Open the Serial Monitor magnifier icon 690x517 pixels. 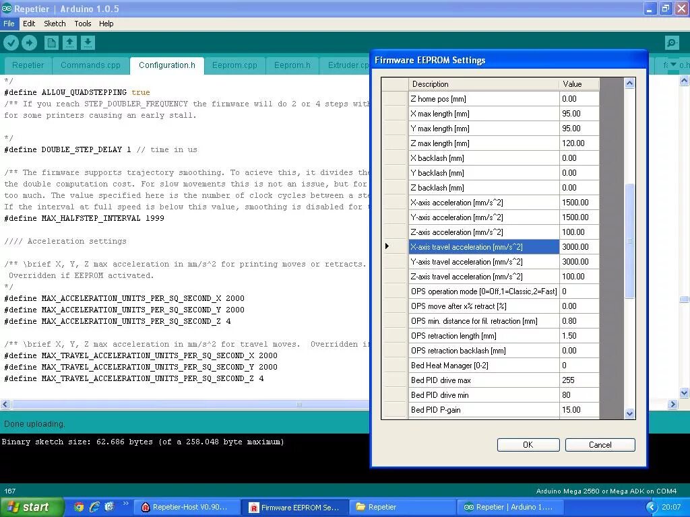[672, 42]
